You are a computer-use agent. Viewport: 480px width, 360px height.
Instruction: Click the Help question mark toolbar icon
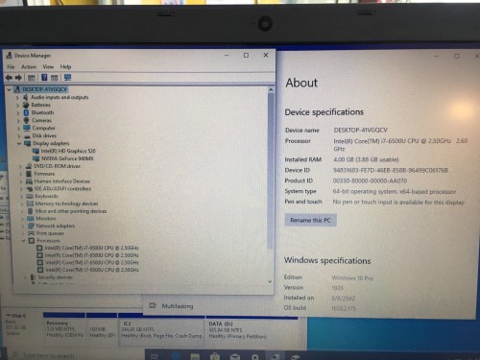coord(44,78)
